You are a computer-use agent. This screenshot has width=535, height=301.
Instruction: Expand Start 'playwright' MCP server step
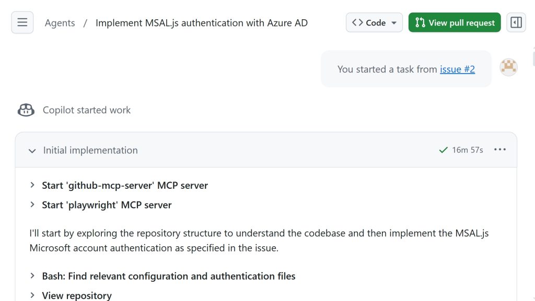pos(32,205)
